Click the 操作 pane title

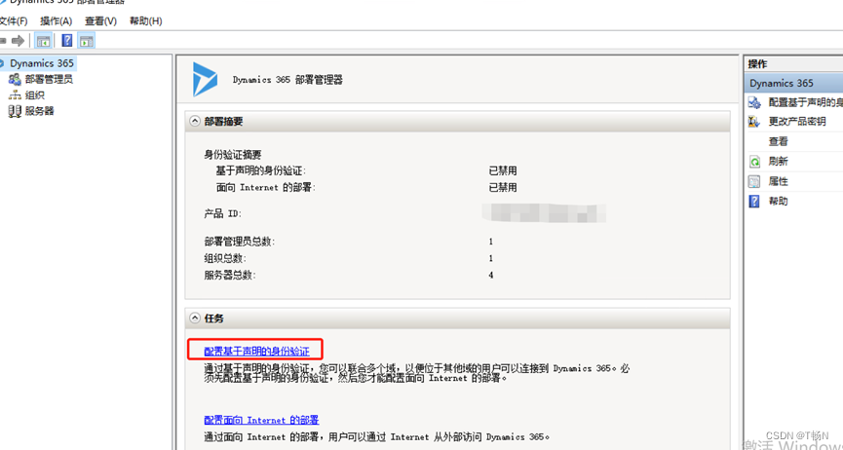757,64
